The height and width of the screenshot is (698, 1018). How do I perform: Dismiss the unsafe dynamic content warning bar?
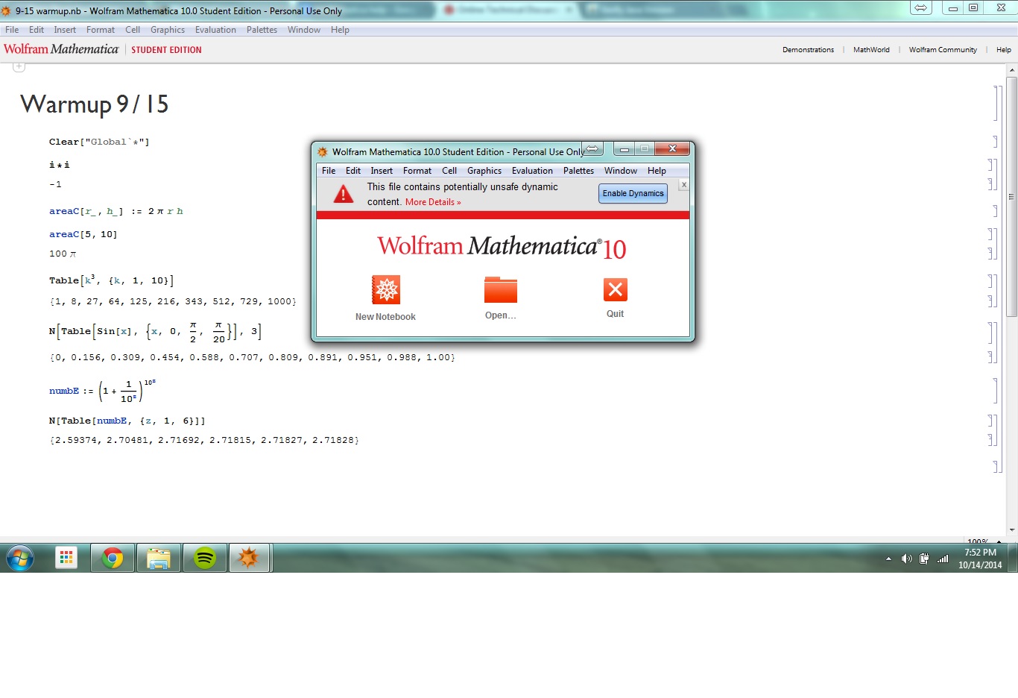[683, 185]
